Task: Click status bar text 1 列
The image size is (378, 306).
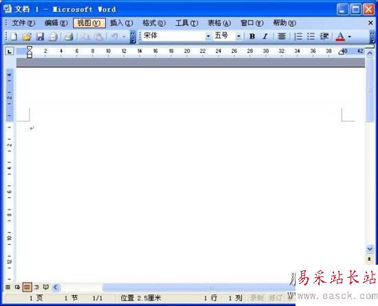Action: (236, 298)
